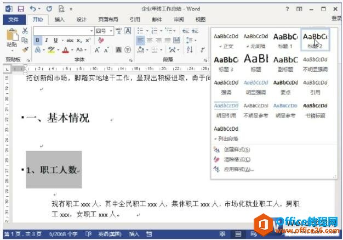343x240 pixels.
Task: Apply the 正文 normal style
Action: tap(226, 40)
